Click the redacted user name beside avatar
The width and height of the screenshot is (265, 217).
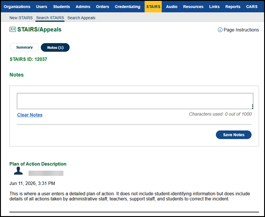[46, 173]
